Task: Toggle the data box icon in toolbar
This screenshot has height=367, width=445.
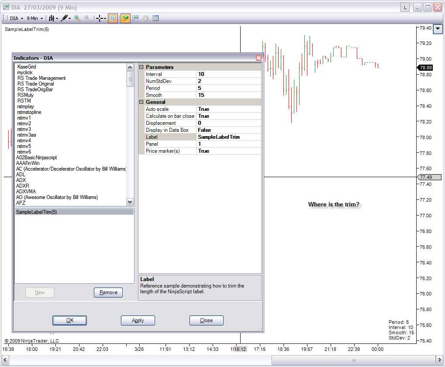Action: pos(113,18)
